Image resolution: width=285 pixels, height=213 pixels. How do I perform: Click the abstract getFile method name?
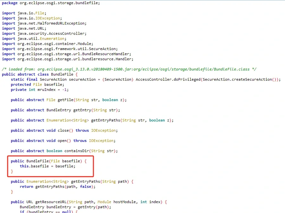tap(65, 100)
